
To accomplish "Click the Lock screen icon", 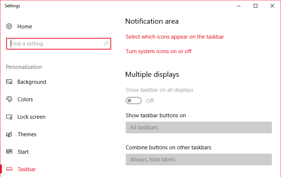I will tap(9, 117).
